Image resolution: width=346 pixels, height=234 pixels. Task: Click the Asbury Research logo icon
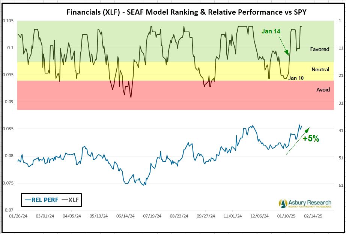point(283,203)
